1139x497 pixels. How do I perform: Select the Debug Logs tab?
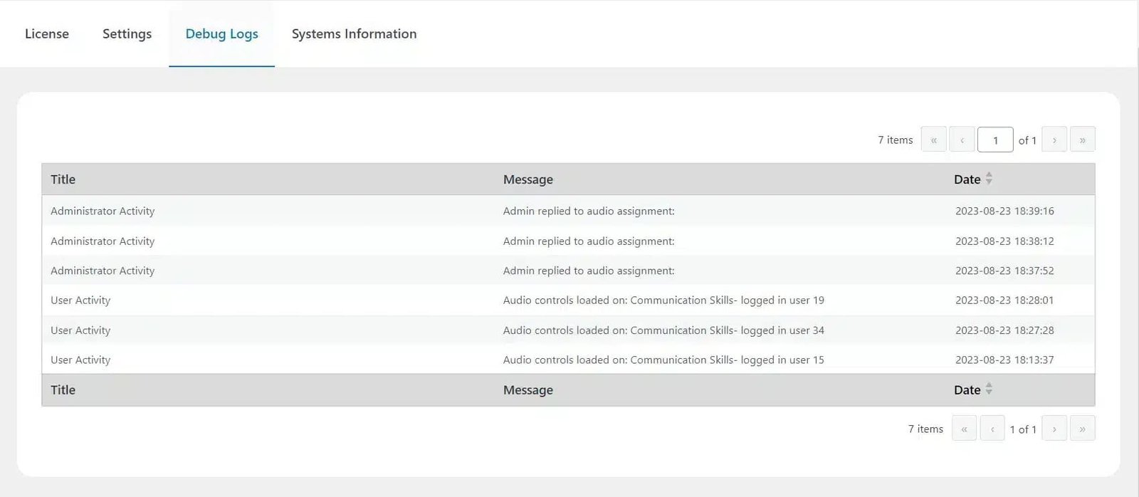point(221,33)
